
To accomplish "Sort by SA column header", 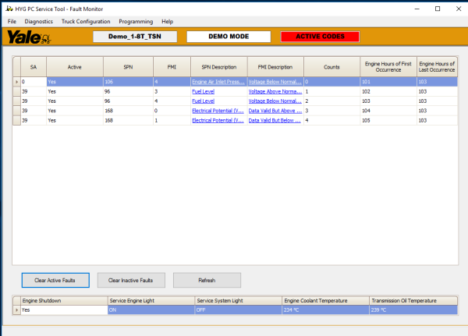I will click(x=34, y=67).
